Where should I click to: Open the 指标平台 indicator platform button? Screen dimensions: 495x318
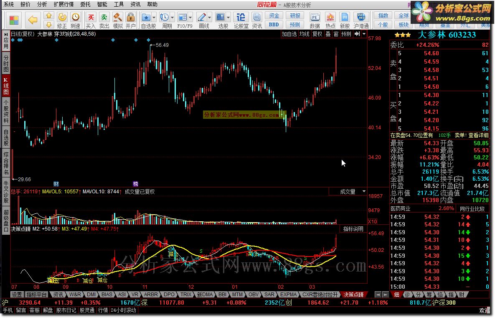(x=37, y=294)
